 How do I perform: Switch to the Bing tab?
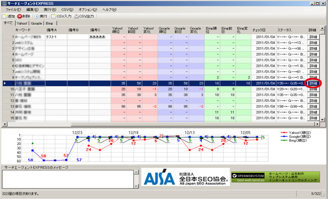(50, 23)
